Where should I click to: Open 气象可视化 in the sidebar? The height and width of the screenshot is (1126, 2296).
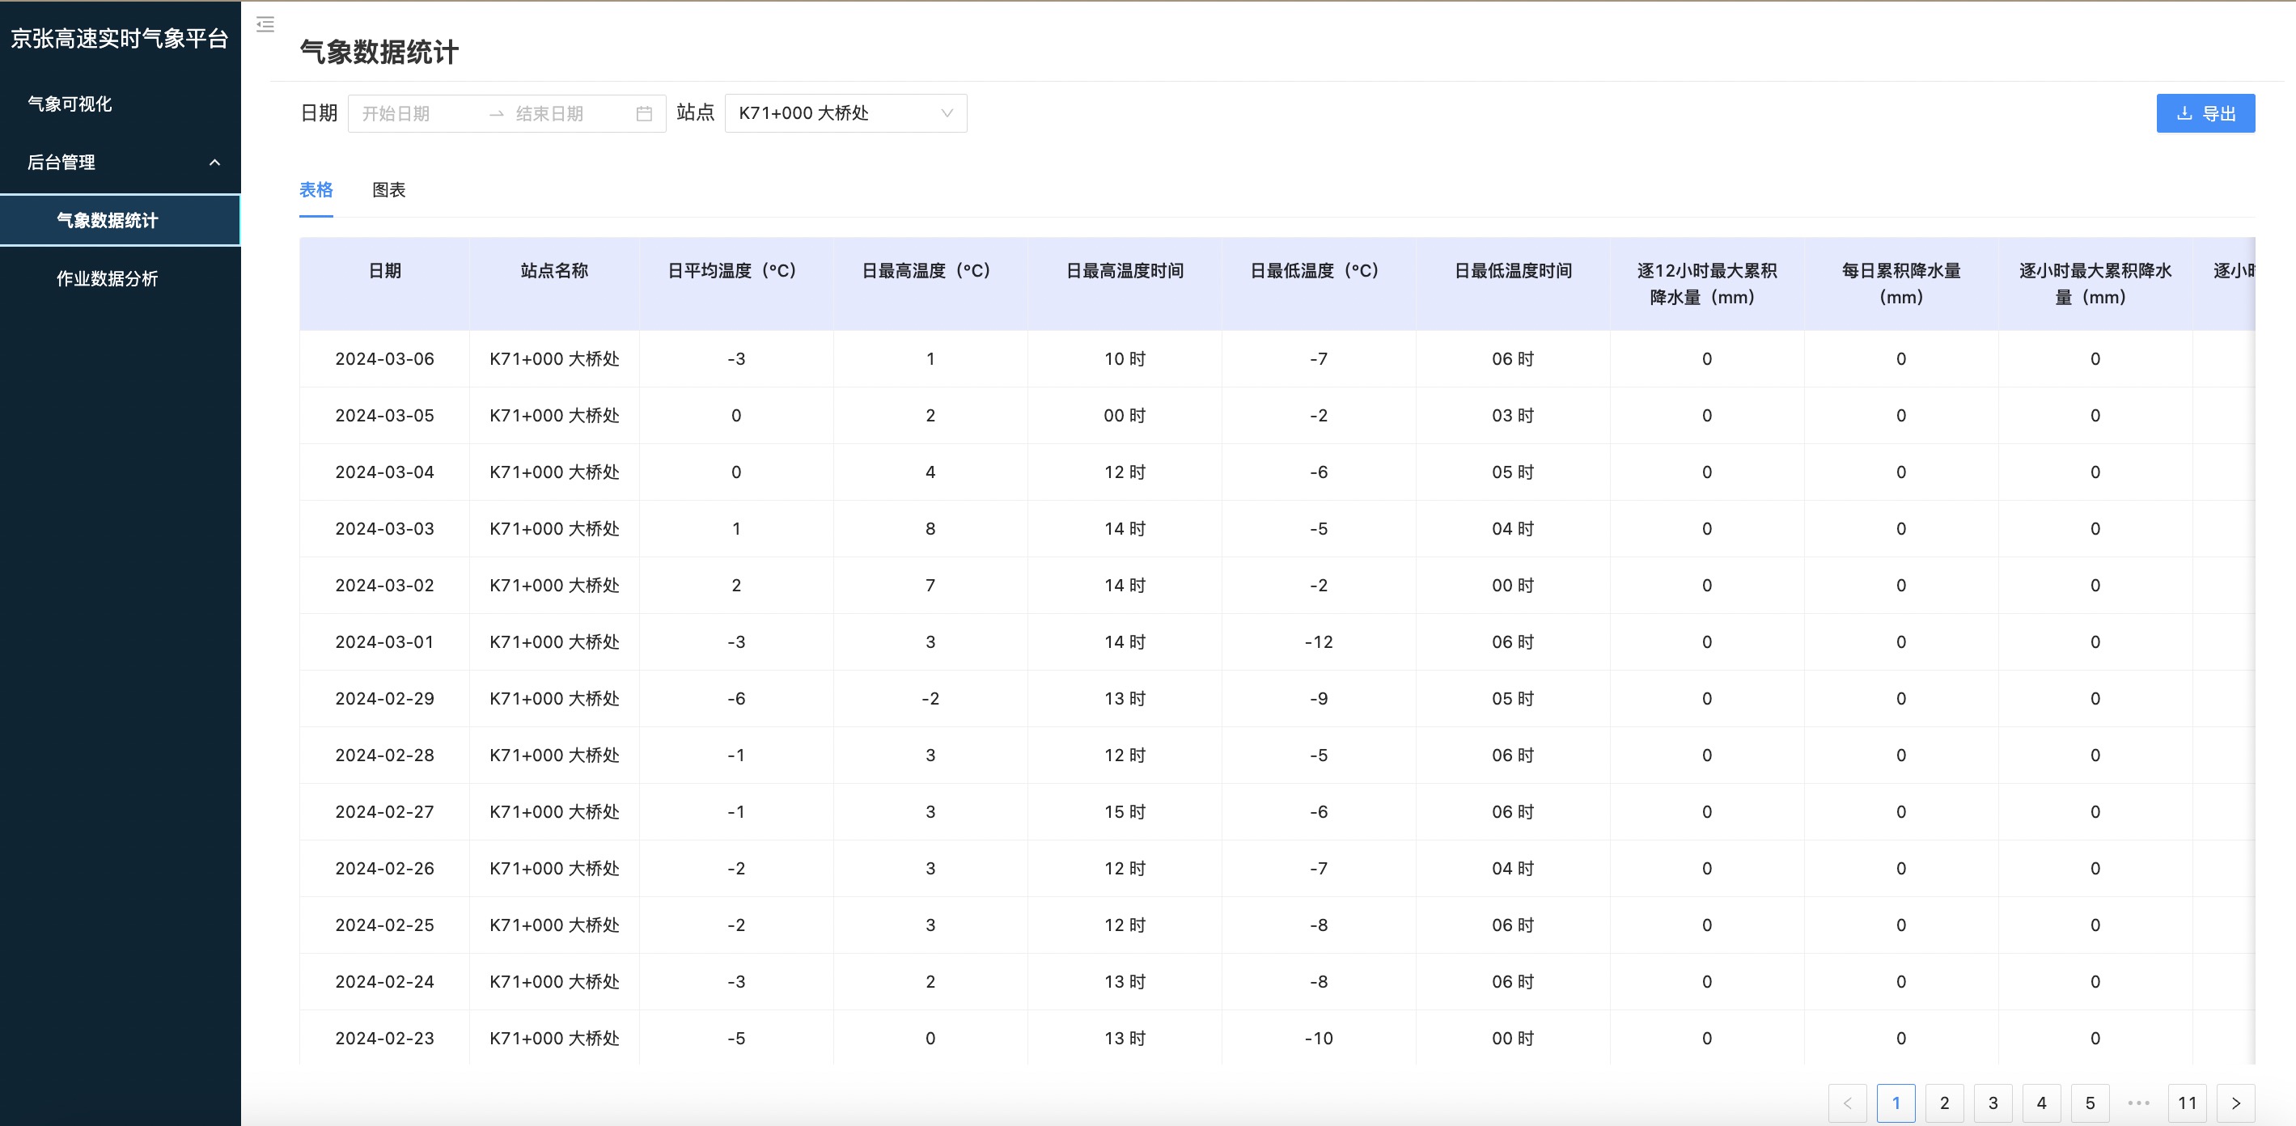[70, 104]
